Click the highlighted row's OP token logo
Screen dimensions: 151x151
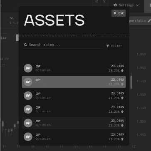point(28,82)
